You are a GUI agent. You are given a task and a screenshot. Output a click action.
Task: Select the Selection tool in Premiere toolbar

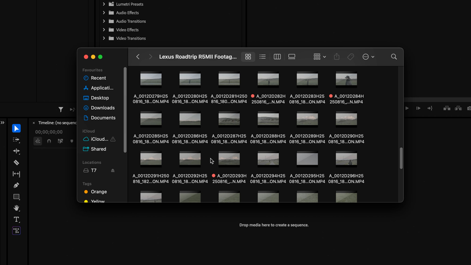[16, 128]
